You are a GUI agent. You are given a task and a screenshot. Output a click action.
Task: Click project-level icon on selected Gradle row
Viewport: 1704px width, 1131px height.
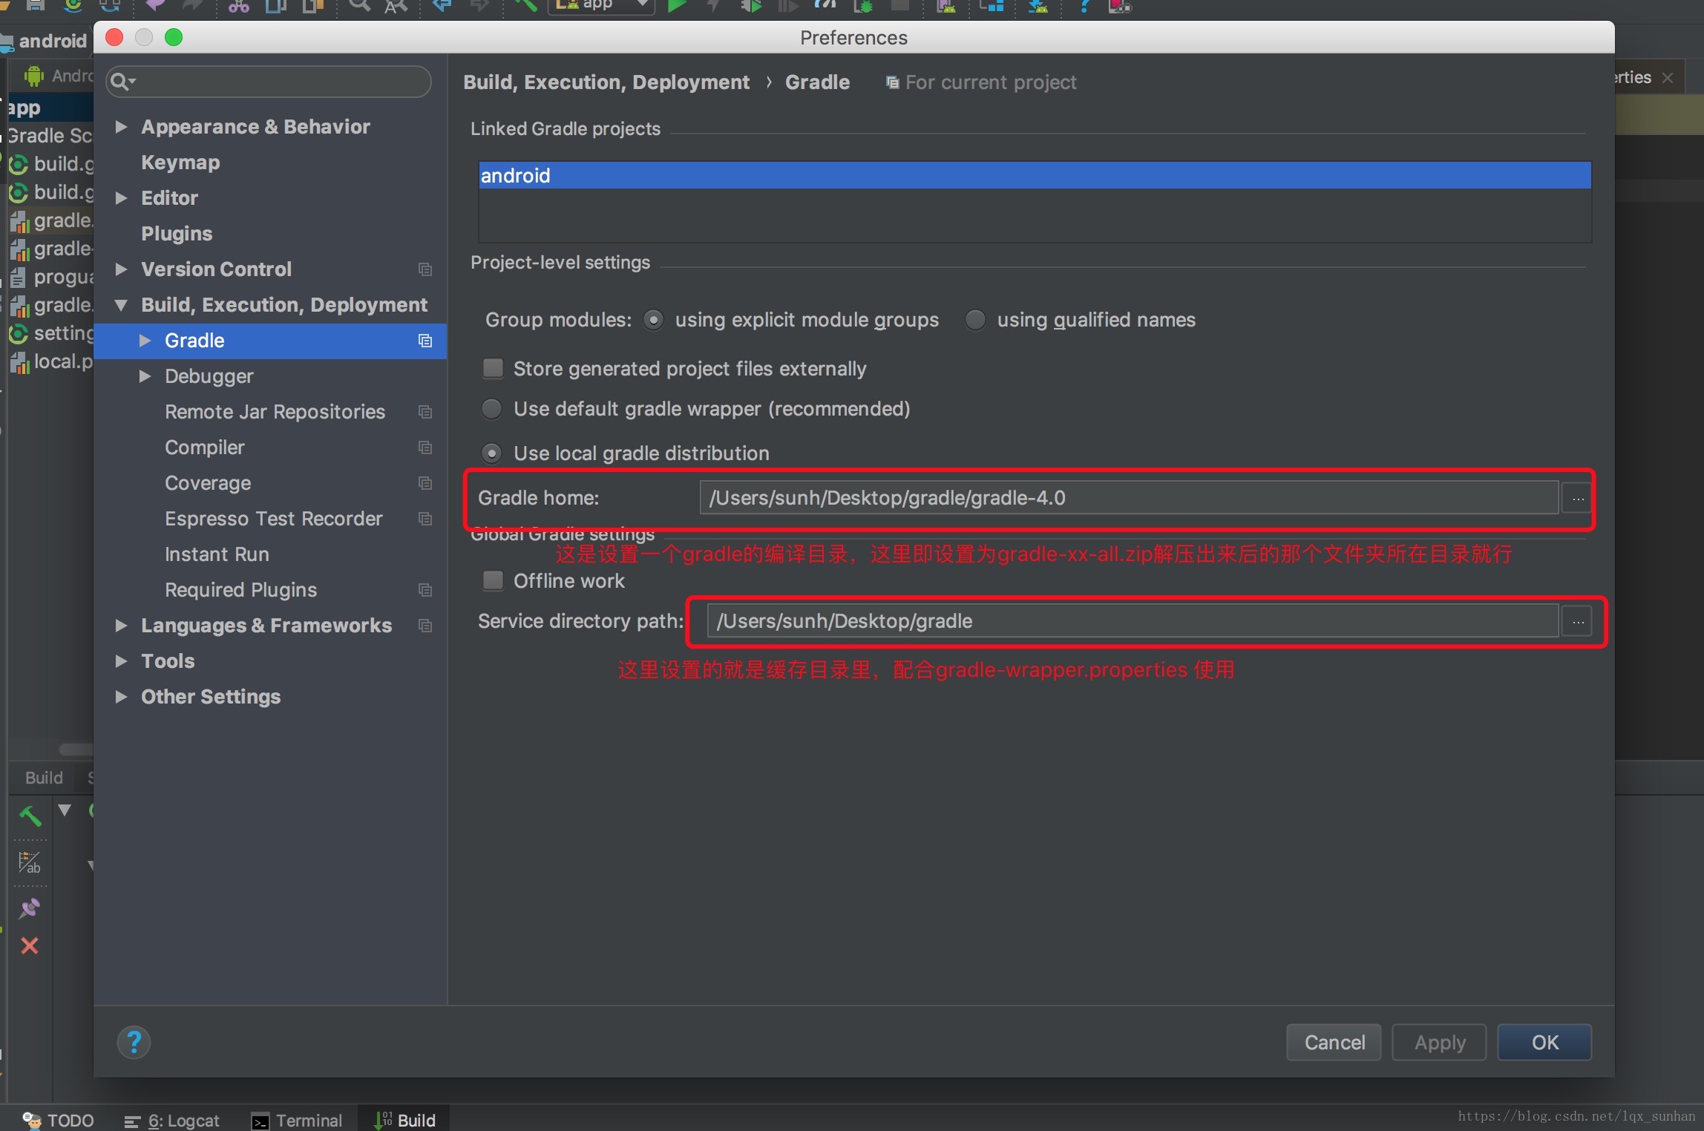click(x=425, y=341)
